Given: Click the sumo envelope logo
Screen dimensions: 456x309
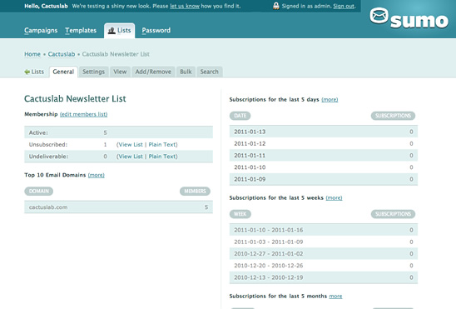Looking at the screenshot, I should point(409,18).
